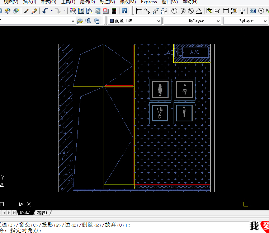Select the Linear dimension tool
The height and width of the screenshot is (233, 269).
pyautogui.click(x=139, y=11)
